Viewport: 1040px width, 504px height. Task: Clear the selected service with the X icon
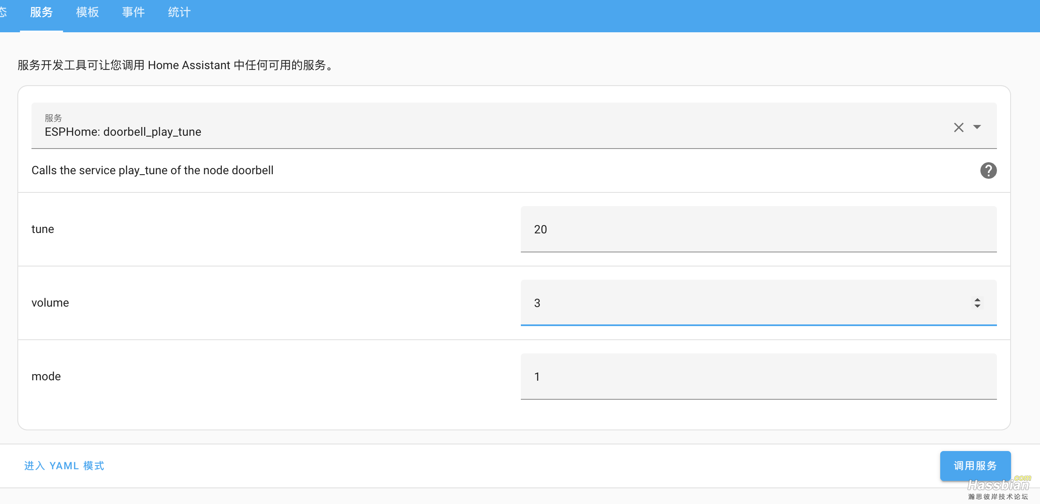click(x=958, y=127)
